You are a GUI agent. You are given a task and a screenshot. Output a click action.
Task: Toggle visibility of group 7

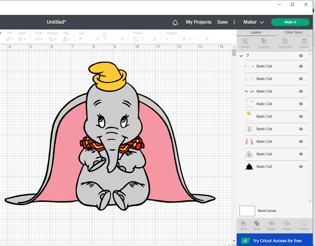301,56
